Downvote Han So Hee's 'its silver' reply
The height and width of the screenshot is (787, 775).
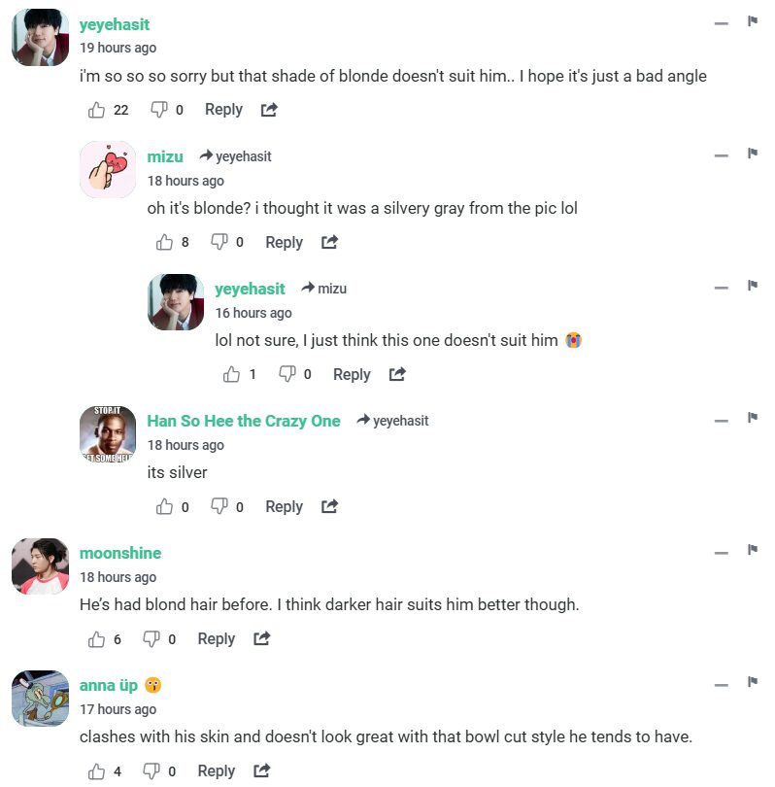[219, 506]
